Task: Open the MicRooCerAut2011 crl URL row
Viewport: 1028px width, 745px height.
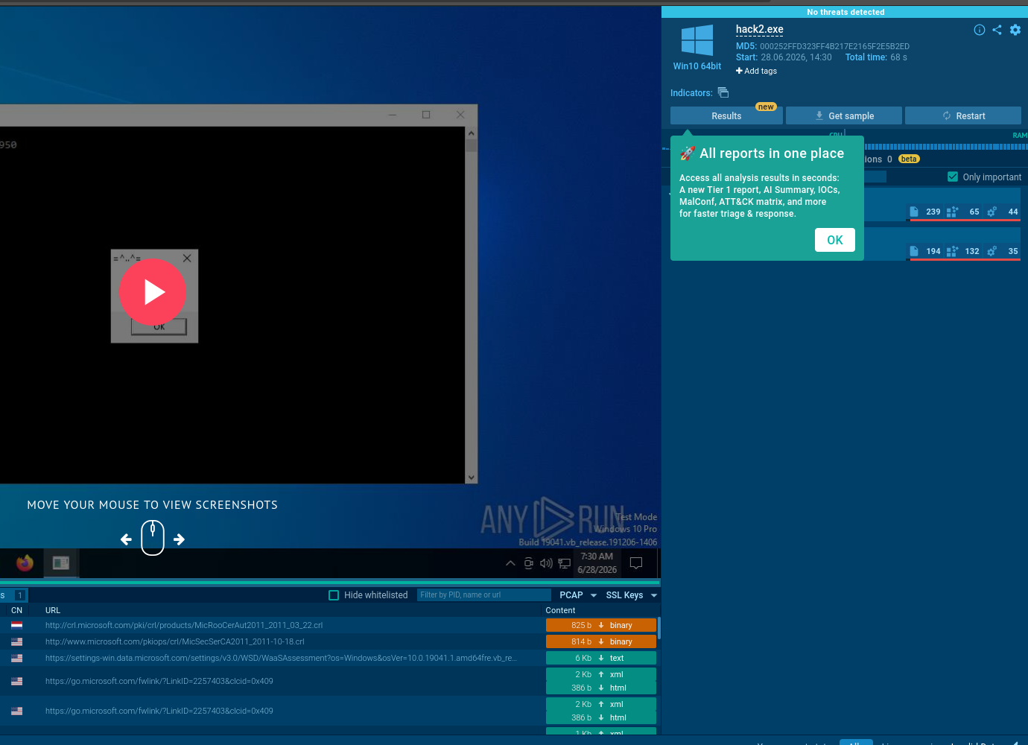Action: (x=184, y=625)
